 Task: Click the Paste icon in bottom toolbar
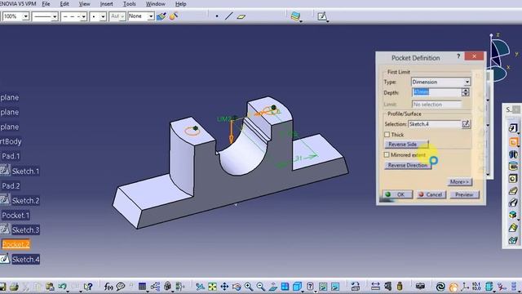pyautogui.click(x=50, y=287)
